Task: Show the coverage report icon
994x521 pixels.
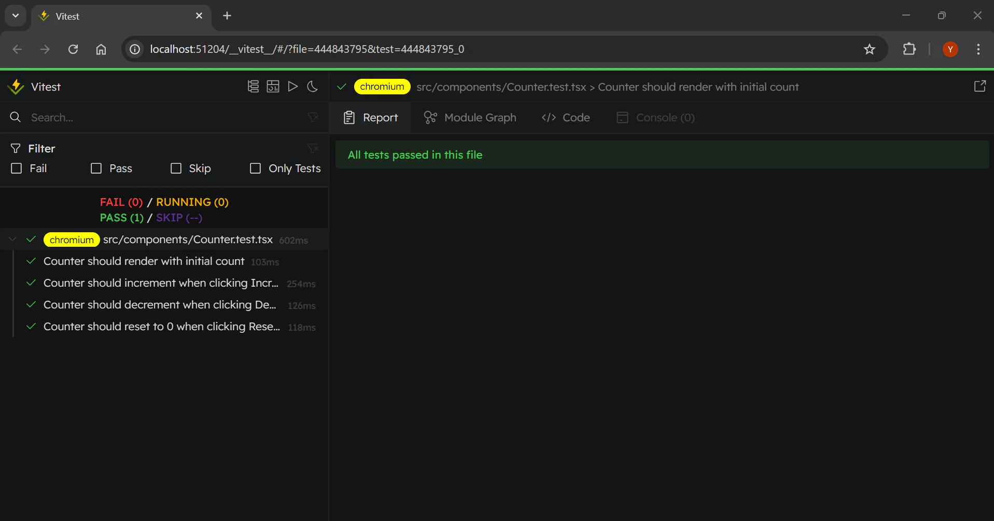Action: pyautogui.click(x=273, y=87)
